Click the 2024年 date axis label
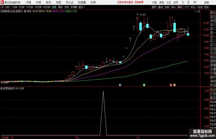 coord(5,138)
